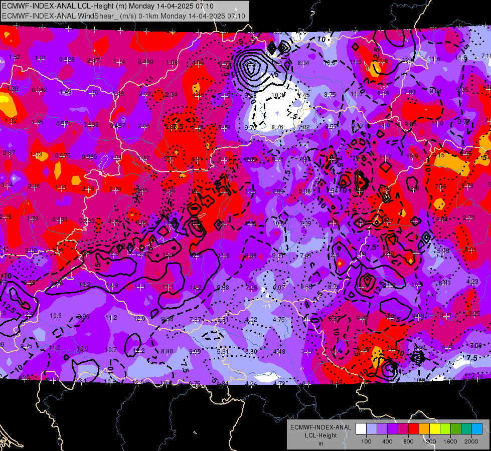
Task: Click the 13.2 wind shear value
Action: point(85,285)
